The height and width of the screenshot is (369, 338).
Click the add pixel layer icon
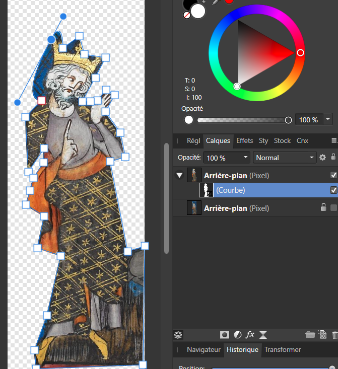pos(322,334)
